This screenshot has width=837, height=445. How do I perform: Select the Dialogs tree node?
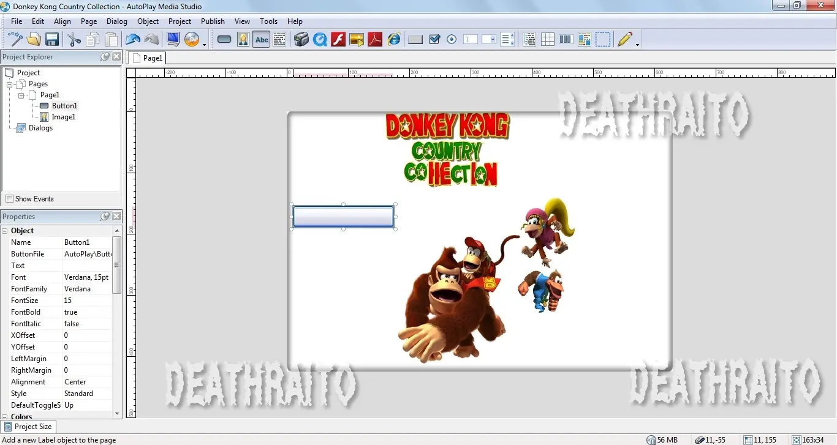40,128
